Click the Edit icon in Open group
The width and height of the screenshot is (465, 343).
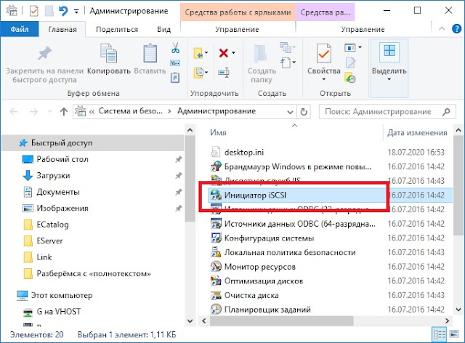coord(350,62)
